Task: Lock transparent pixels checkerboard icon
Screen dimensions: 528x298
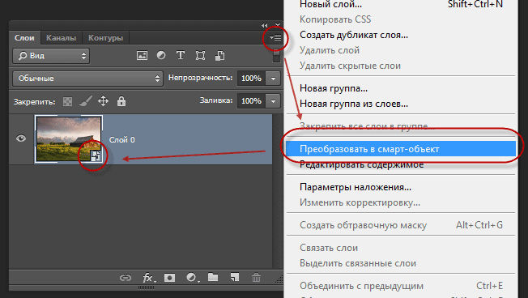Action: click(68, 101)
